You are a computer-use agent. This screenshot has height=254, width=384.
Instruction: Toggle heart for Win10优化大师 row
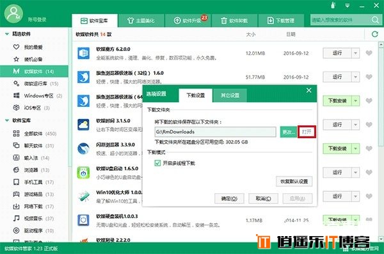369,196
